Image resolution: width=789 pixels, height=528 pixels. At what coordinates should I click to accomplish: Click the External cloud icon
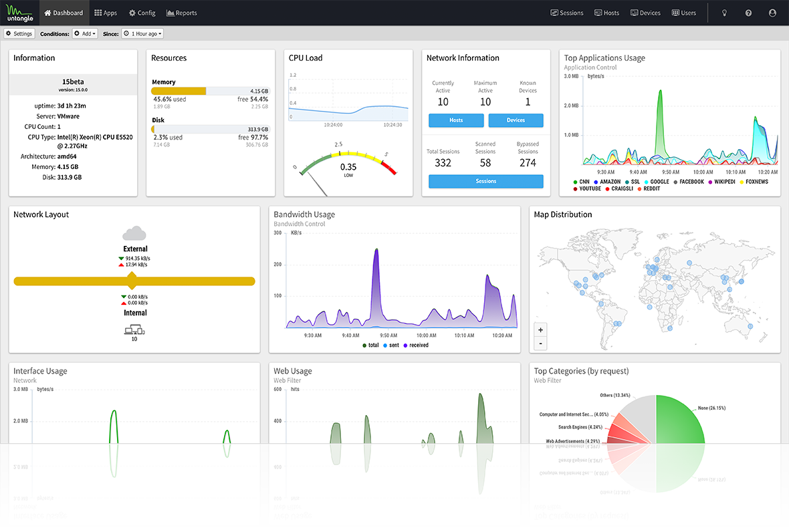tap(134, 233)
